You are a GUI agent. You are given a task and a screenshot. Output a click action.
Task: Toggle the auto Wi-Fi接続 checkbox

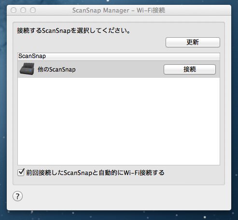[21, 172]
